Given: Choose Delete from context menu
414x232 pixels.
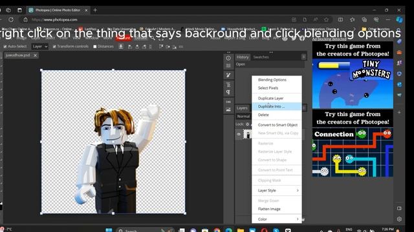Looking at the screenshot, I should [x=277, y=115].
